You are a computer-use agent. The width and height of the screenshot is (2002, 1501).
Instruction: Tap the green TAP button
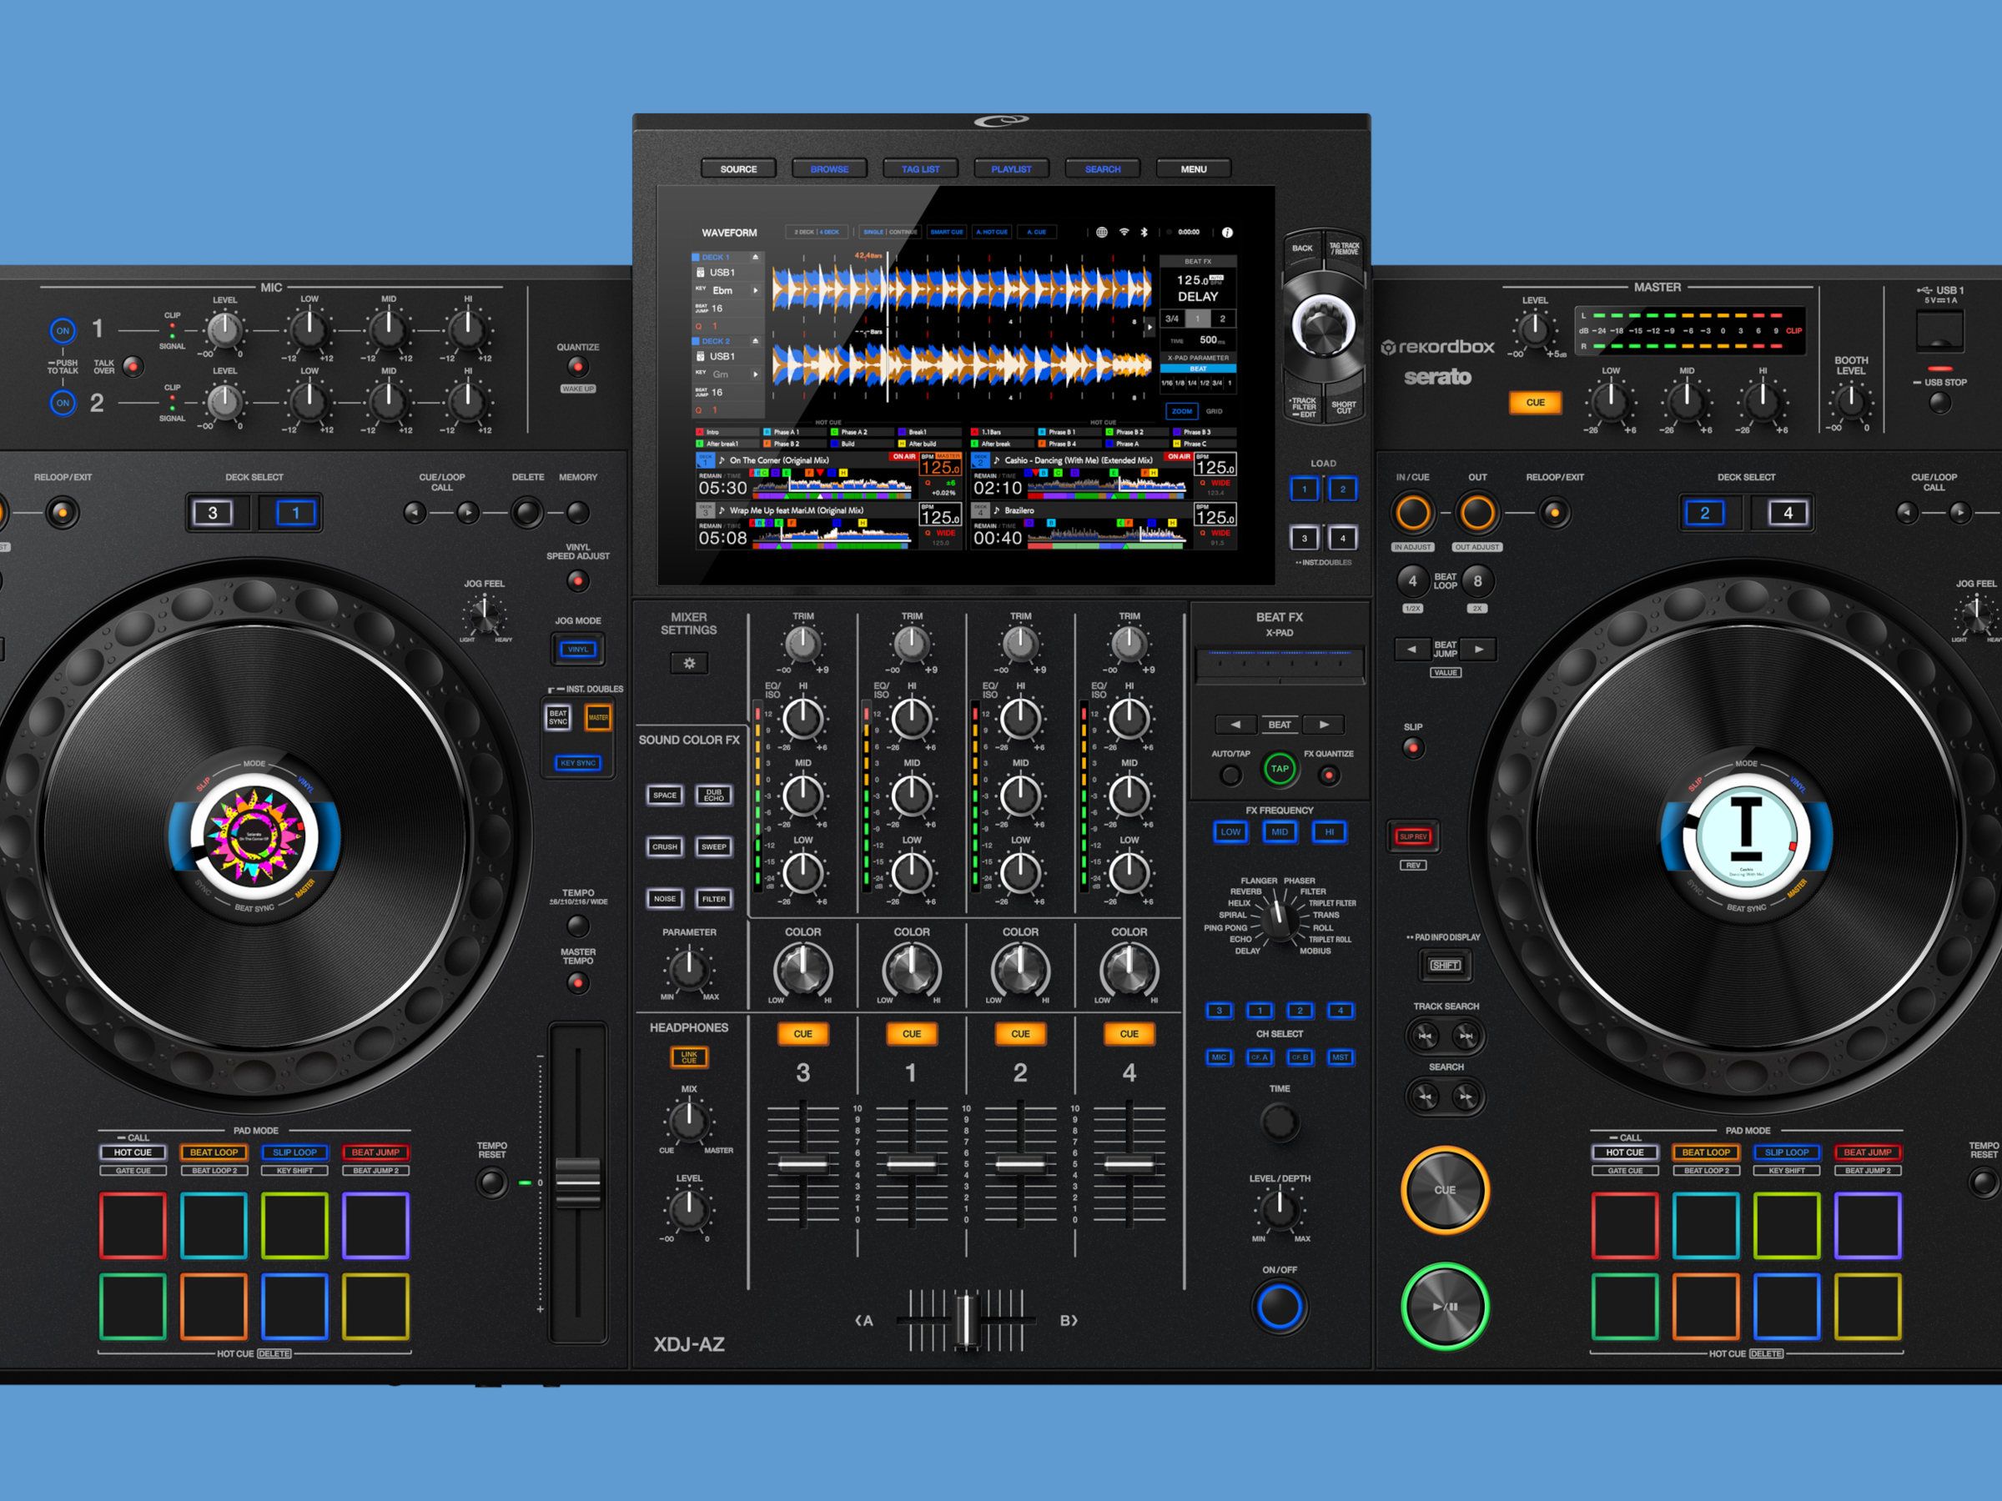tap(1279, 769)
